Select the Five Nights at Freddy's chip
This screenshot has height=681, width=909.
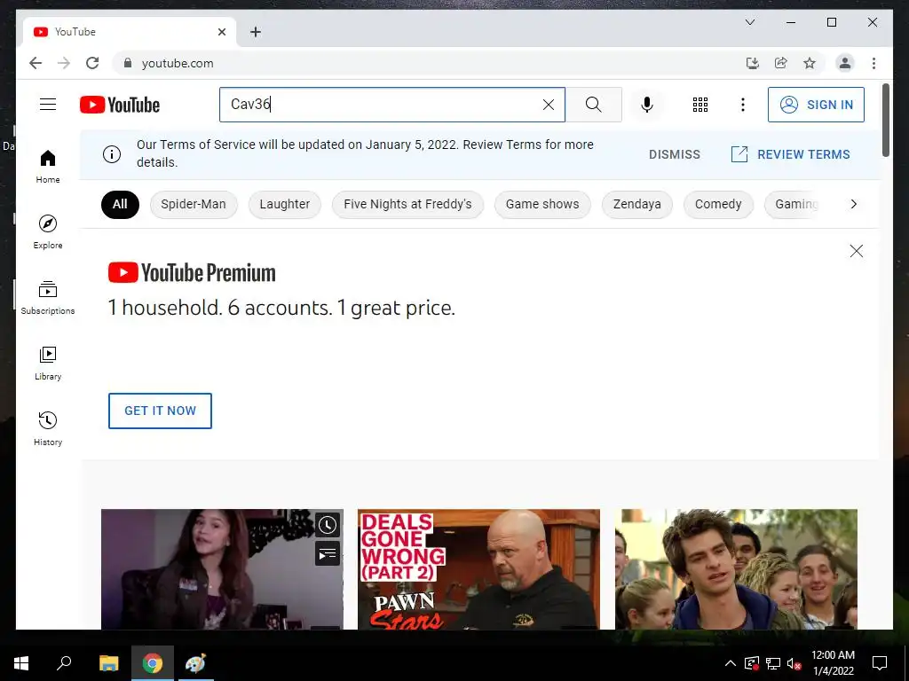pyautogui.click(x=407, y=205)
